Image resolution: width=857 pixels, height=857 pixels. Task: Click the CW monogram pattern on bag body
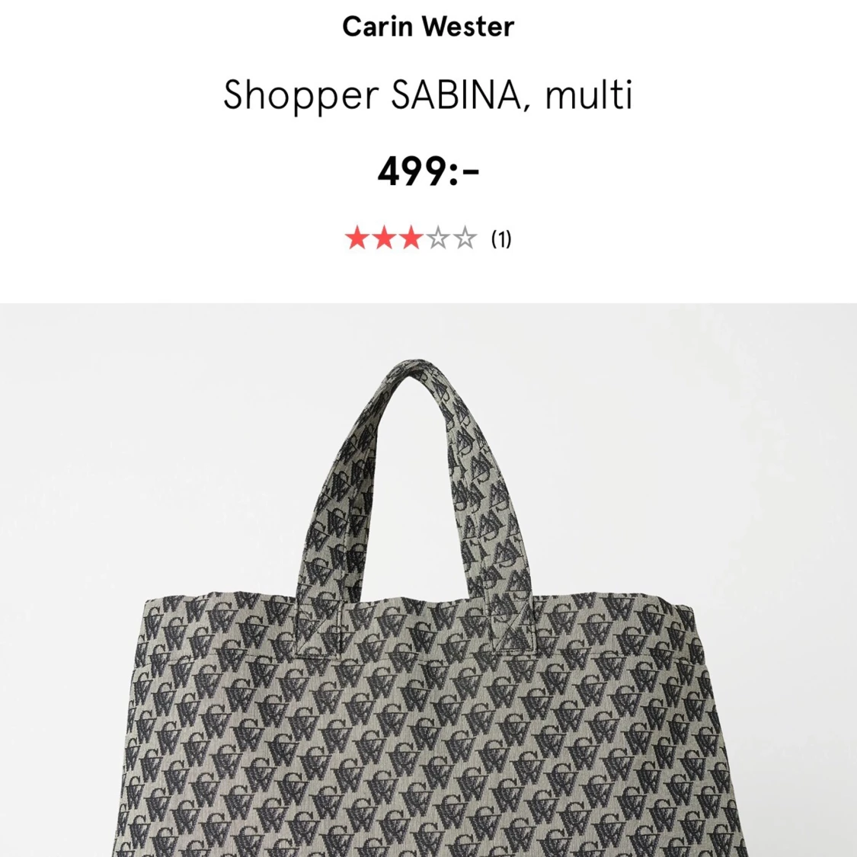pyautogui.click(x=427, y=754)
